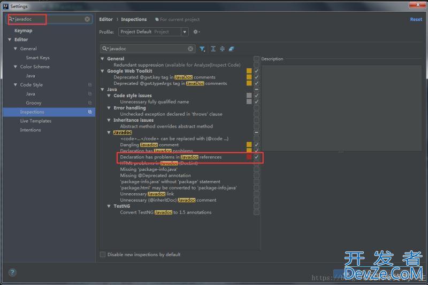Click the IntelliJ Settings window icon
428x285 pixels.
[5, 6]
